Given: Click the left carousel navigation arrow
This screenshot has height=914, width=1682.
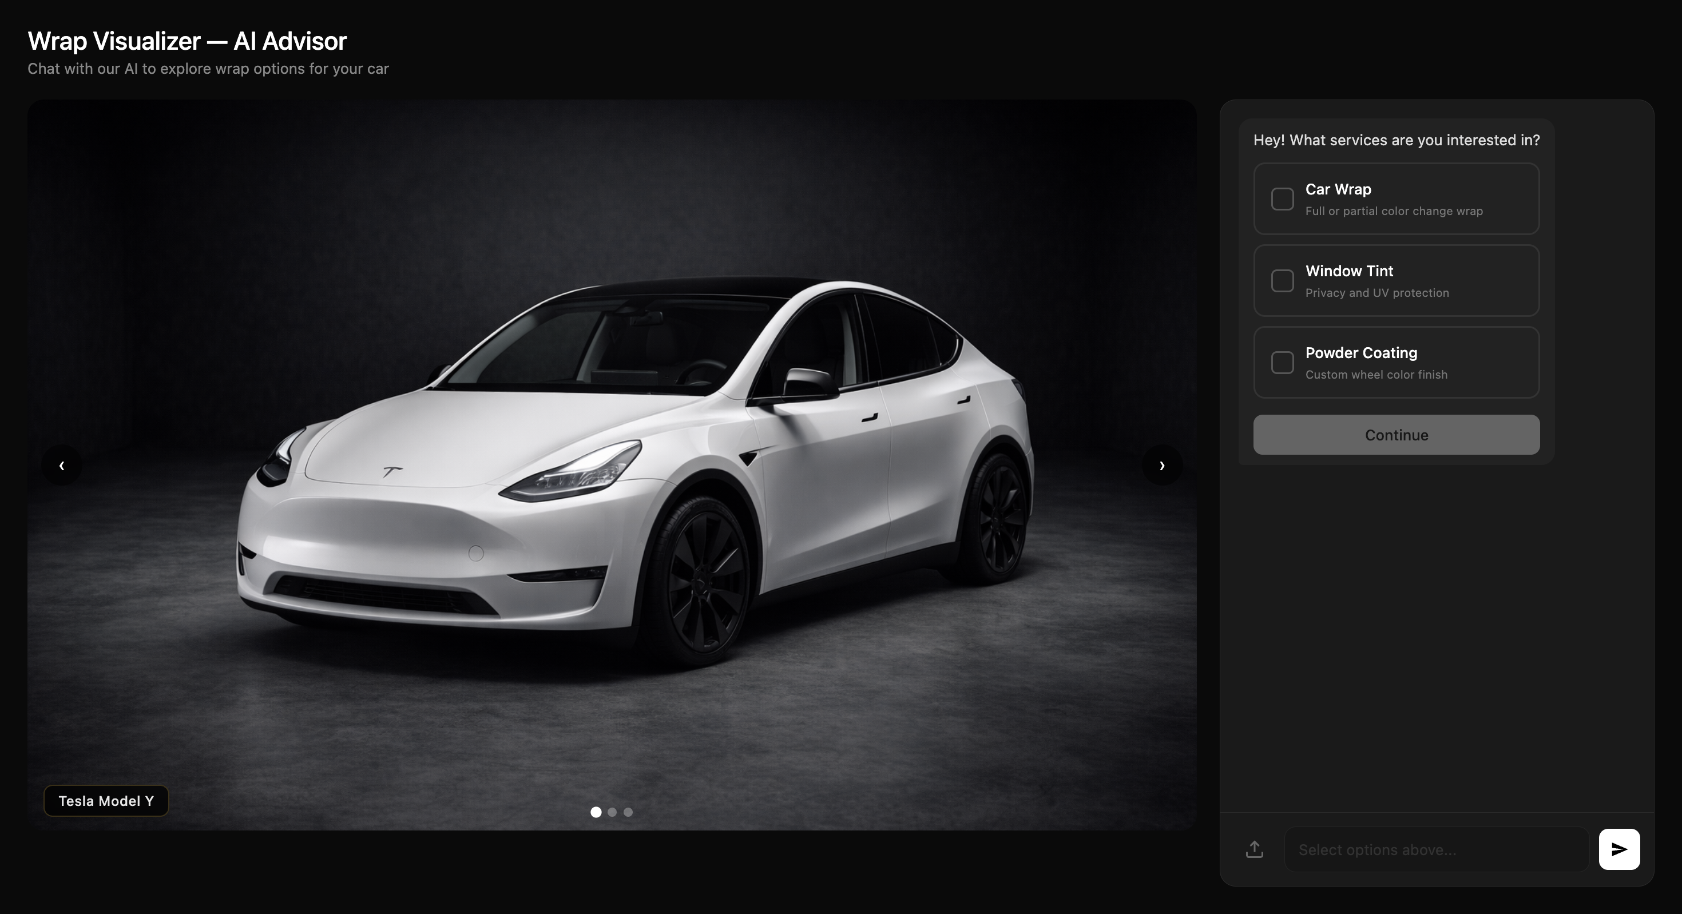Looking at the screenshot, I should [x=61, y=465].
